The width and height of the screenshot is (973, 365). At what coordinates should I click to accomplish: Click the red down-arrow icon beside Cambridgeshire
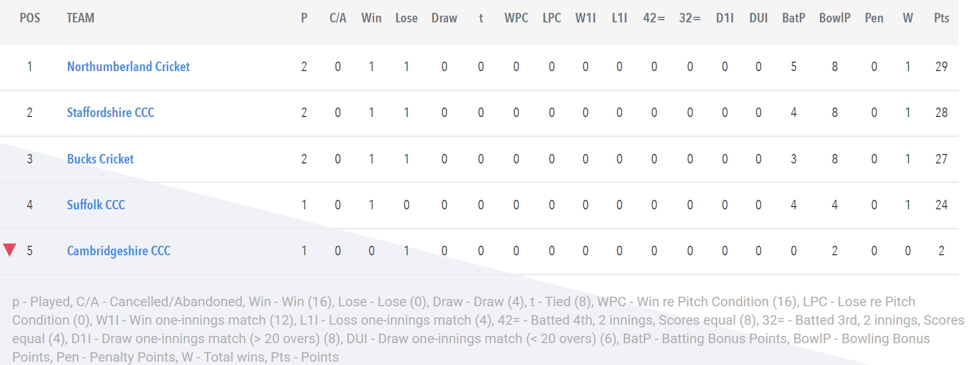coord(10,250)
